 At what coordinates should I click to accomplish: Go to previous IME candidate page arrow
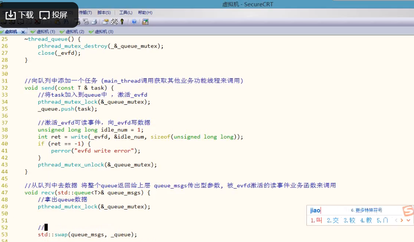point(396,220)
